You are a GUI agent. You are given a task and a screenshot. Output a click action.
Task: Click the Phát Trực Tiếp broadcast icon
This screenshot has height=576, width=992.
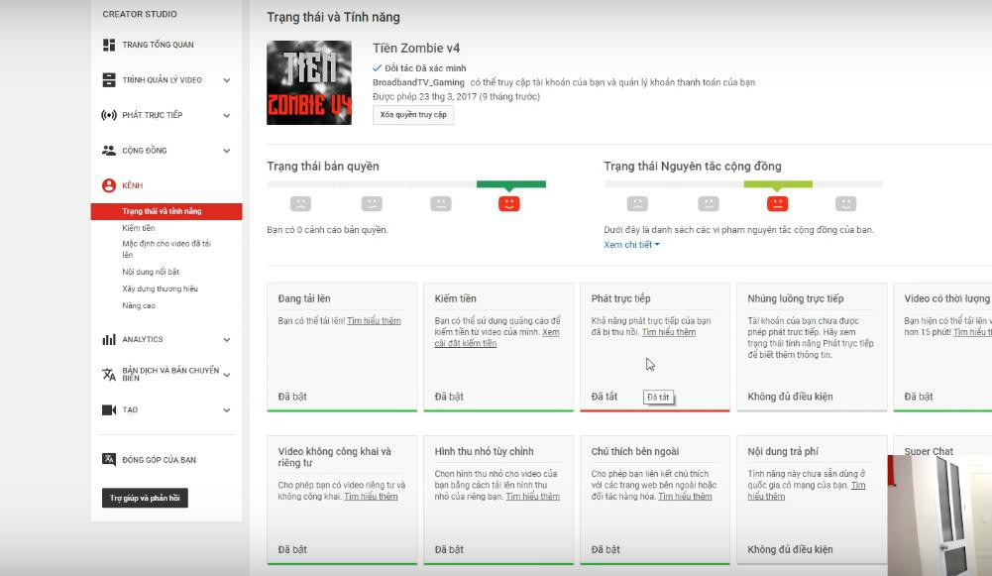[x=109, y=115]
